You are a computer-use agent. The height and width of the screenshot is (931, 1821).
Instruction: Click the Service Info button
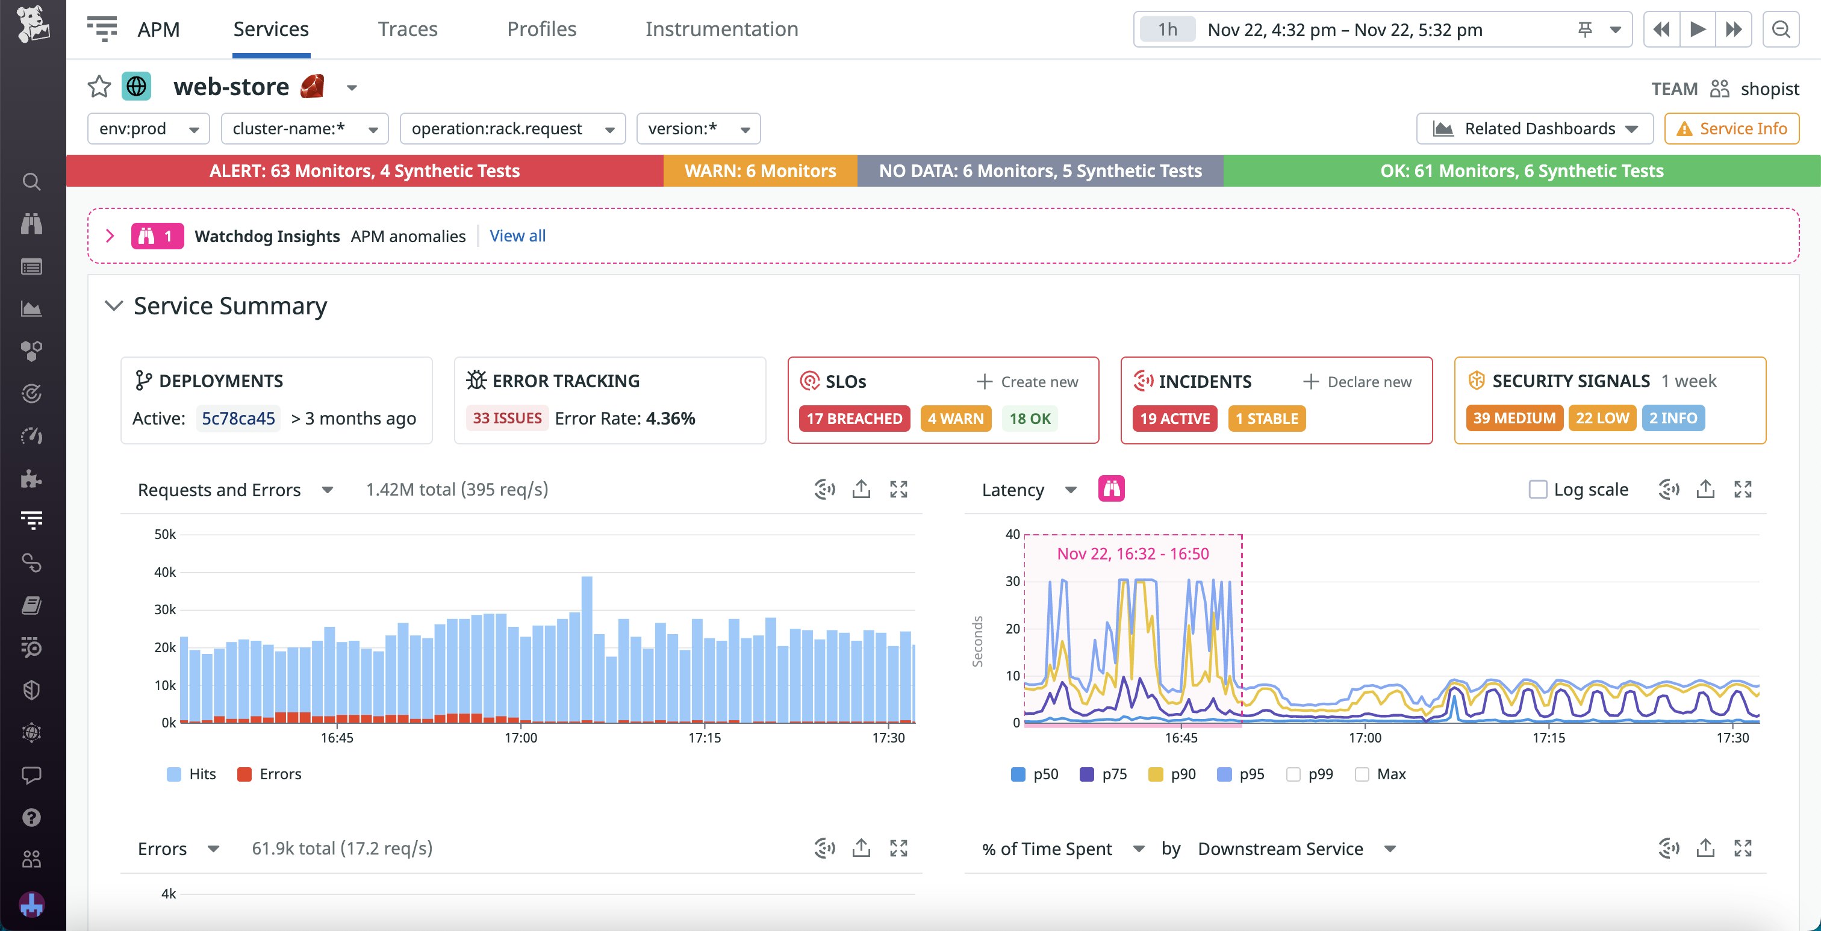point(1731,129)
